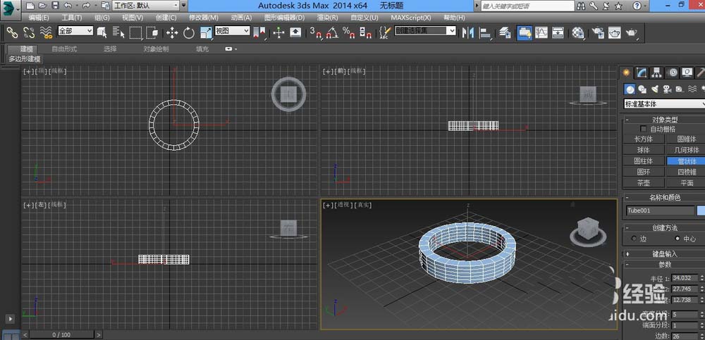Toggle the Angle Snap icon
Screen dimensions: 705x340
click(332, 32)
